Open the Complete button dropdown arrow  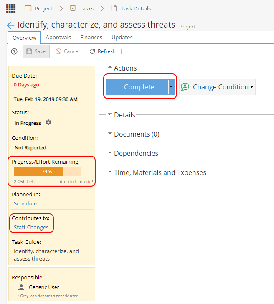[x=171, y=87]
